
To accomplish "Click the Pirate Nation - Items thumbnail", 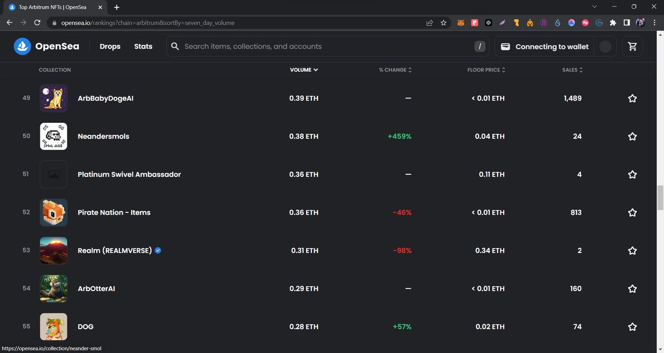I will (x=54, y=212).
